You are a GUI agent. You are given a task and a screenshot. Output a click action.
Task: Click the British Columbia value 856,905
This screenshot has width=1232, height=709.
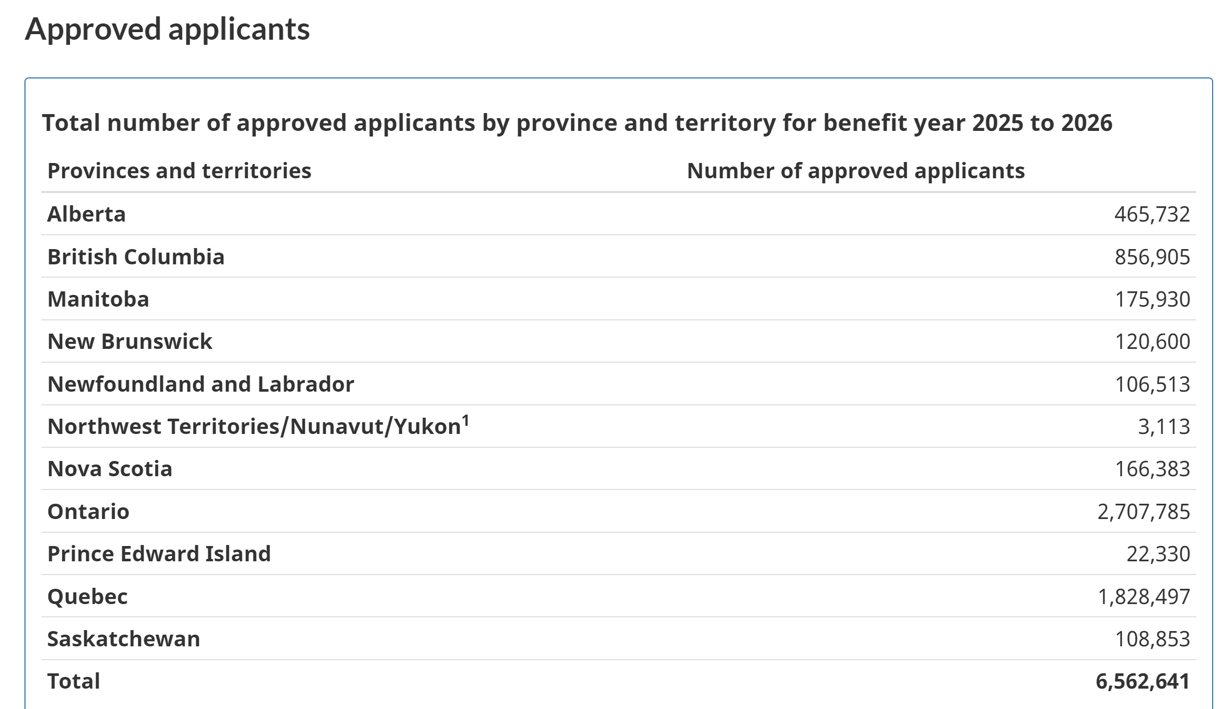tap(1152, 257)
